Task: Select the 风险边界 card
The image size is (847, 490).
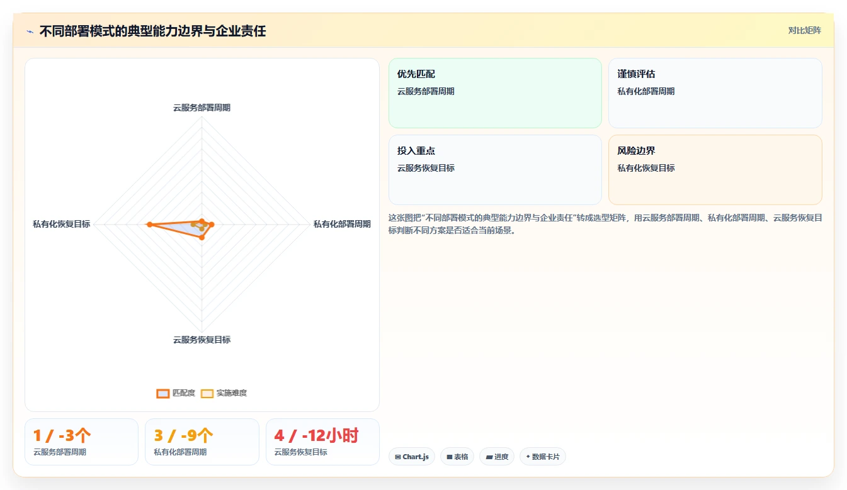Action: [715, 170]
